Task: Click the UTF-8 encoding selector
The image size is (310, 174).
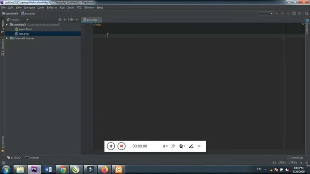Action: (x=293, y=162)
